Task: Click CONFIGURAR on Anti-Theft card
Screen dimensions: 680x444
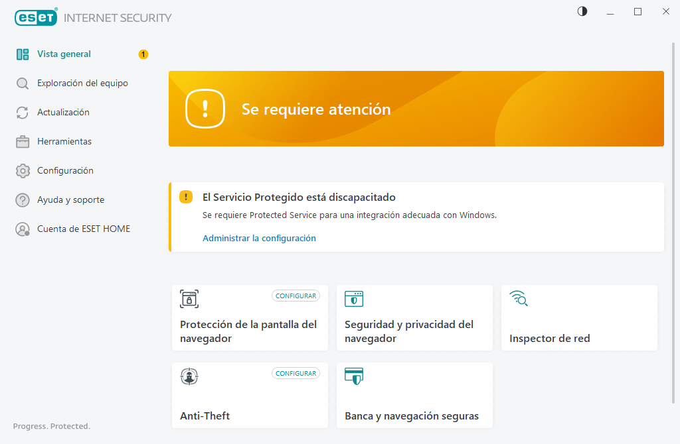Action: [296, 373]
